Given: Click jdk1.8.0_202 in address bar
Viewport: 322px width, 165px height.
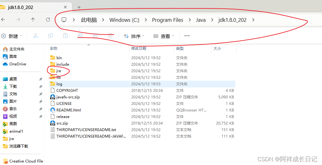Looking at the screenshot, I should 232,20.
